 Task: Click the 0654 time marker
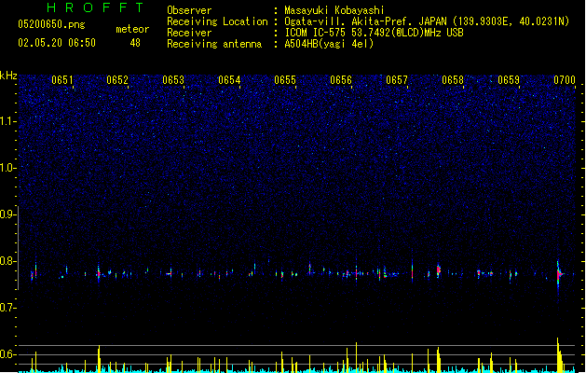click(229, 80)
